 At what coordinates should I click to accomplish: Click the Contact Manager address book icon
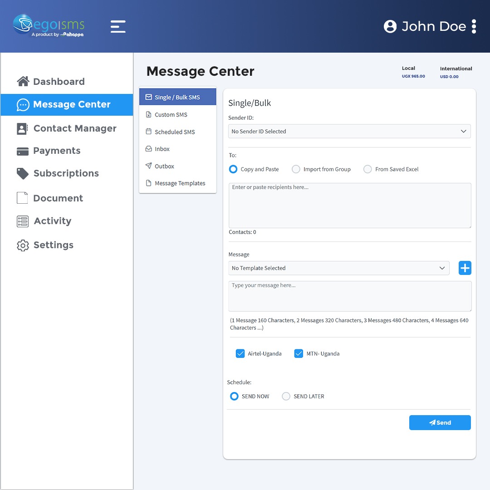click(x=22, y=128)
